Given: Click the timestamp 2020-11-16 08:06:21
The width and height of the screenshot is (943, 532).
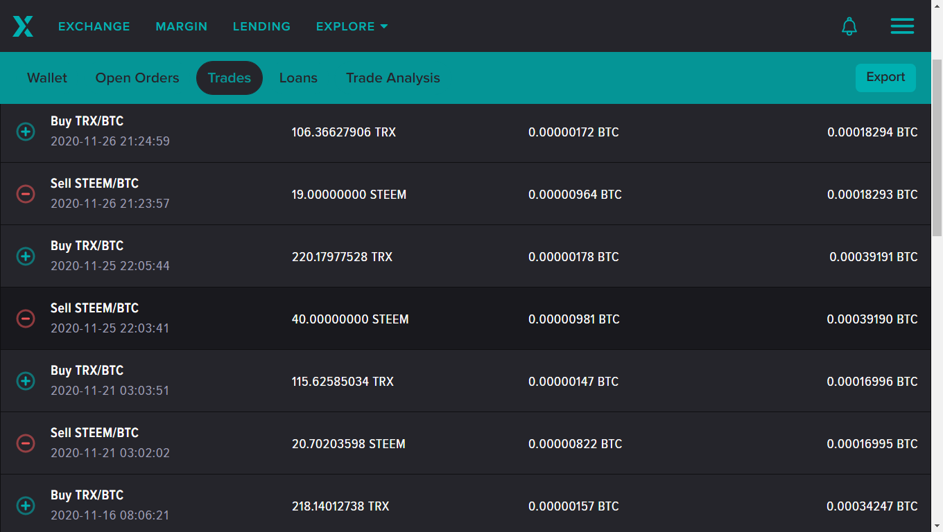Looking at the screenshot, I should point(110,515).
